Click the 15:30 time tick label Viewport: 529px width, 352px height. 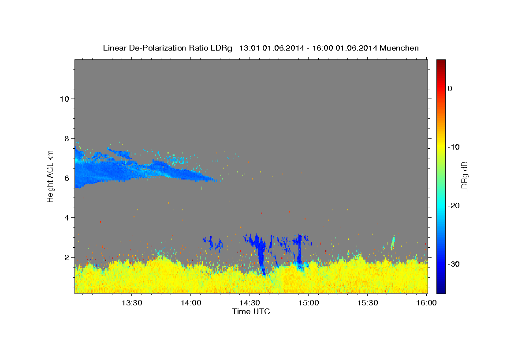367,303
